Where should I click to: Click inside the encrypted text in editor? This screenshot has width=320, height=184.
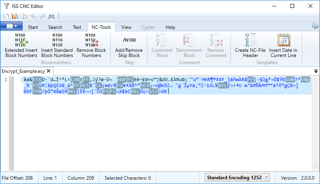coord(165,85)
